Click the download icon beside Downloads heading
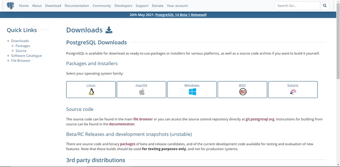 coord(109,30)
